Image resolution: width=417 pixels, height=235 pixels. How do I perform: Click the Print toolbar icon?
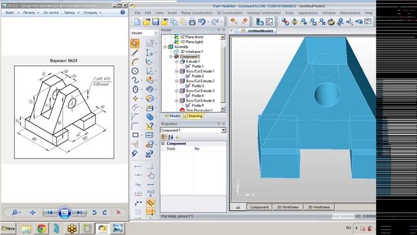[192, 22]
